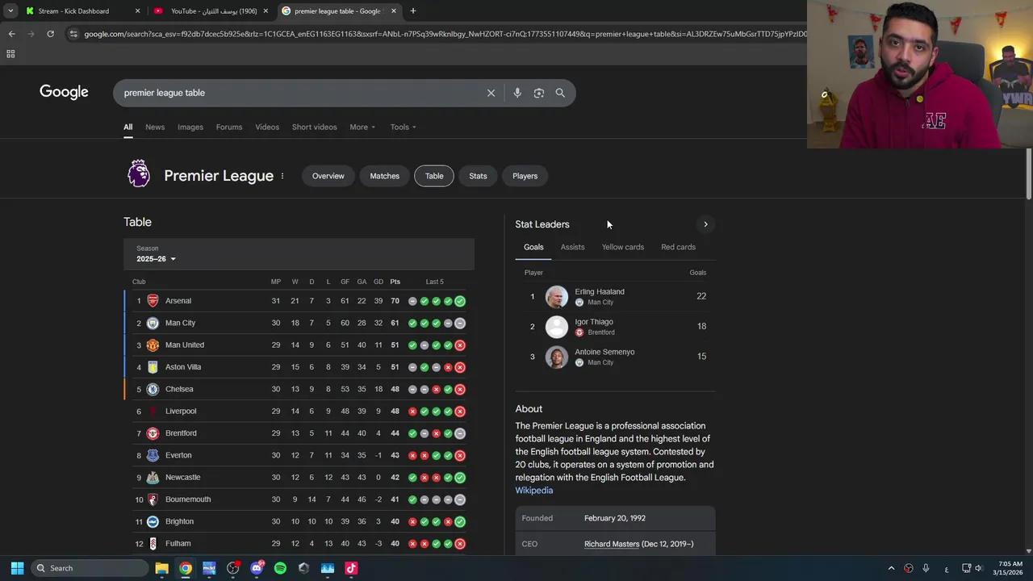Screen dimensions: 1033x581
Task: Open the tab search dropdown arrow
Action: (10, 11)
